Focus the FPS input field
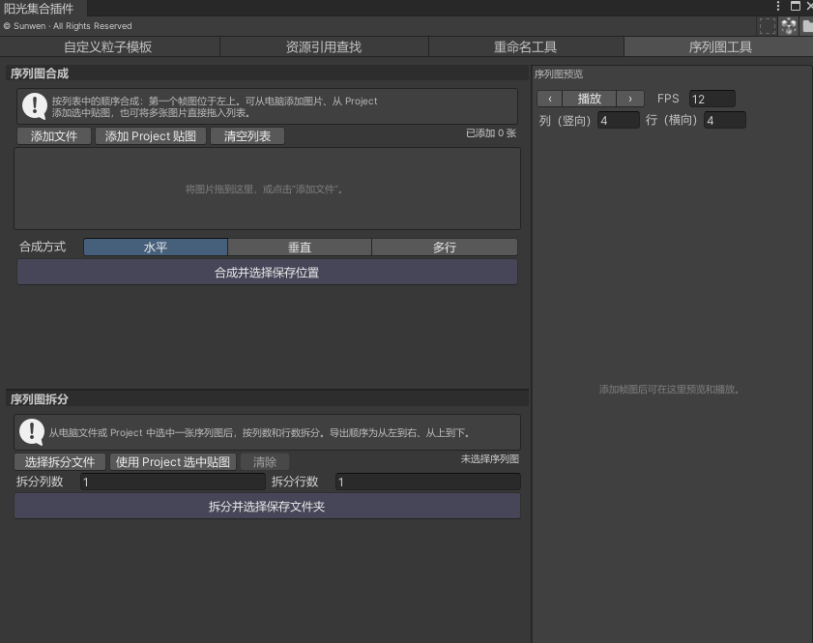The width and height of the screenshot is (813, 643). [x=711, y=99]
